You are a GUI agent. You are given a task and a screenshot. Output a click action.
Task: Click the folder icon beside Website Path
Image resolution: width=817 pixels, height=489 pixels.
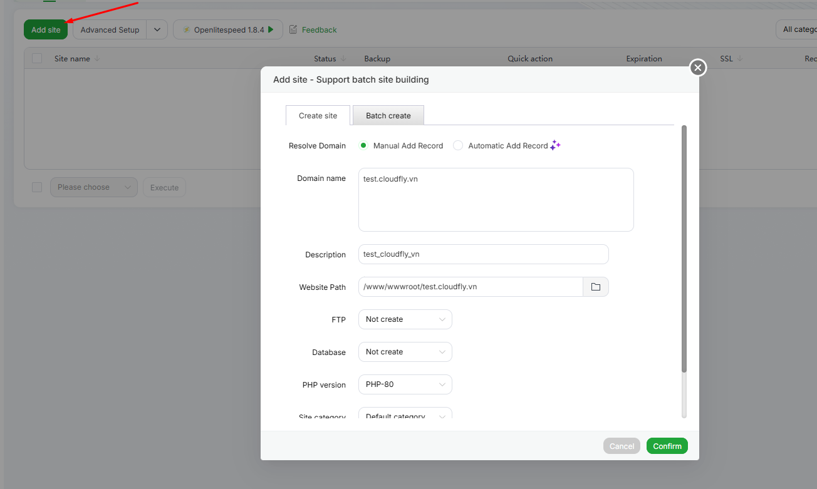[595, 287]
